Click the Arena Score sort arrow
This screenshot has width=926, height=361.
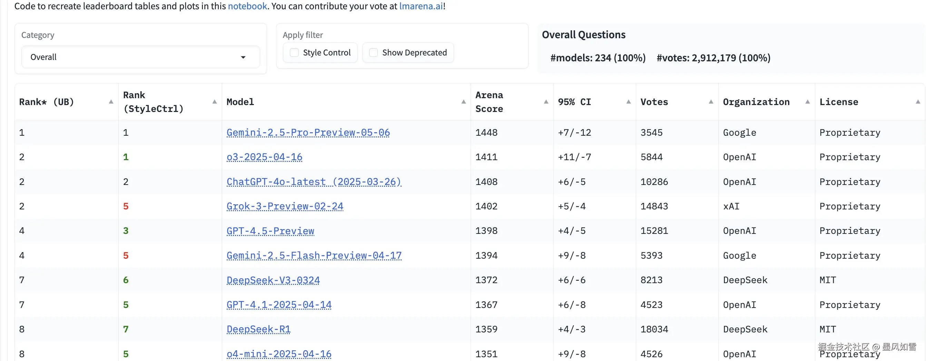pyautogui.click(x=546, y=102)
